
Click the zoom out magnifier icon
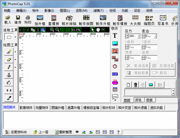tap(57, 30)
